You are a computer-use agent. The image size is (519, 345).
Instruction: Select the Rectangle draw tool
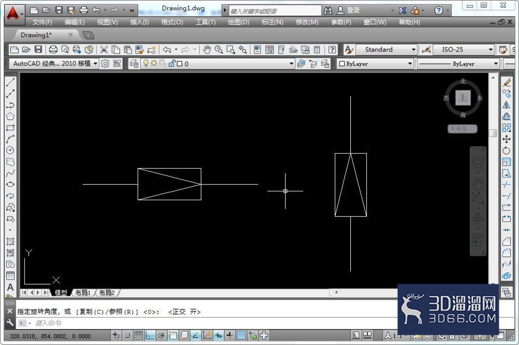pos(10,128)
